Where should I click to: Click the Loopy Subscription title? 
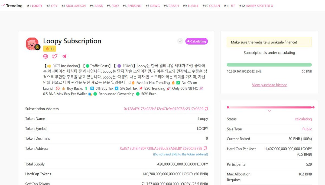(72, 41)
